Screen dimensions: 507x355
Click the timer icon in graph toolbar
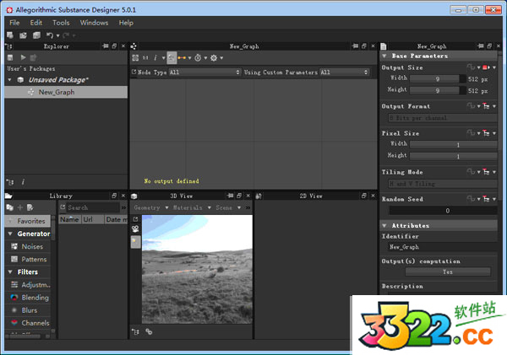click(198, 58)
